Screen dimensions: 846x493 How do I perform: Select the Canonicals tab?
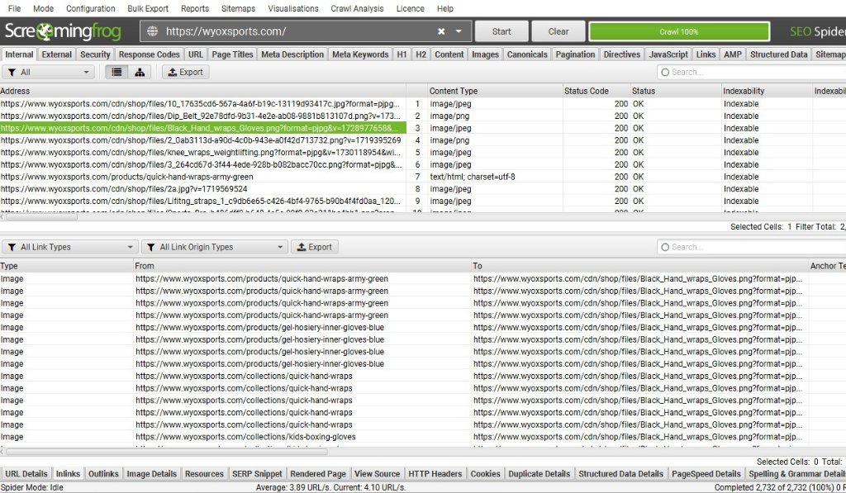point(527,55)
